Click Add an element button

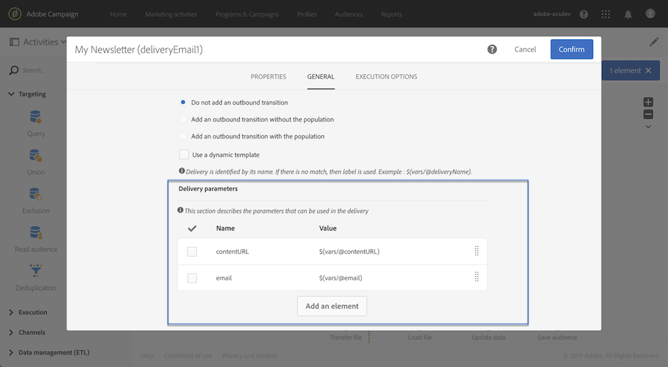(x=332, y=306)
